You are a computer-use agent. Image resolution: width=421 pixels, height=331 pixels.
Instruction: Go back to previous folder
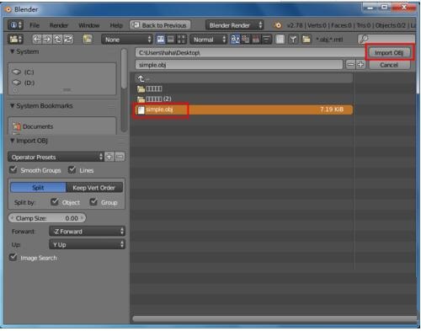pyautogui.click(x=37, y=40)
